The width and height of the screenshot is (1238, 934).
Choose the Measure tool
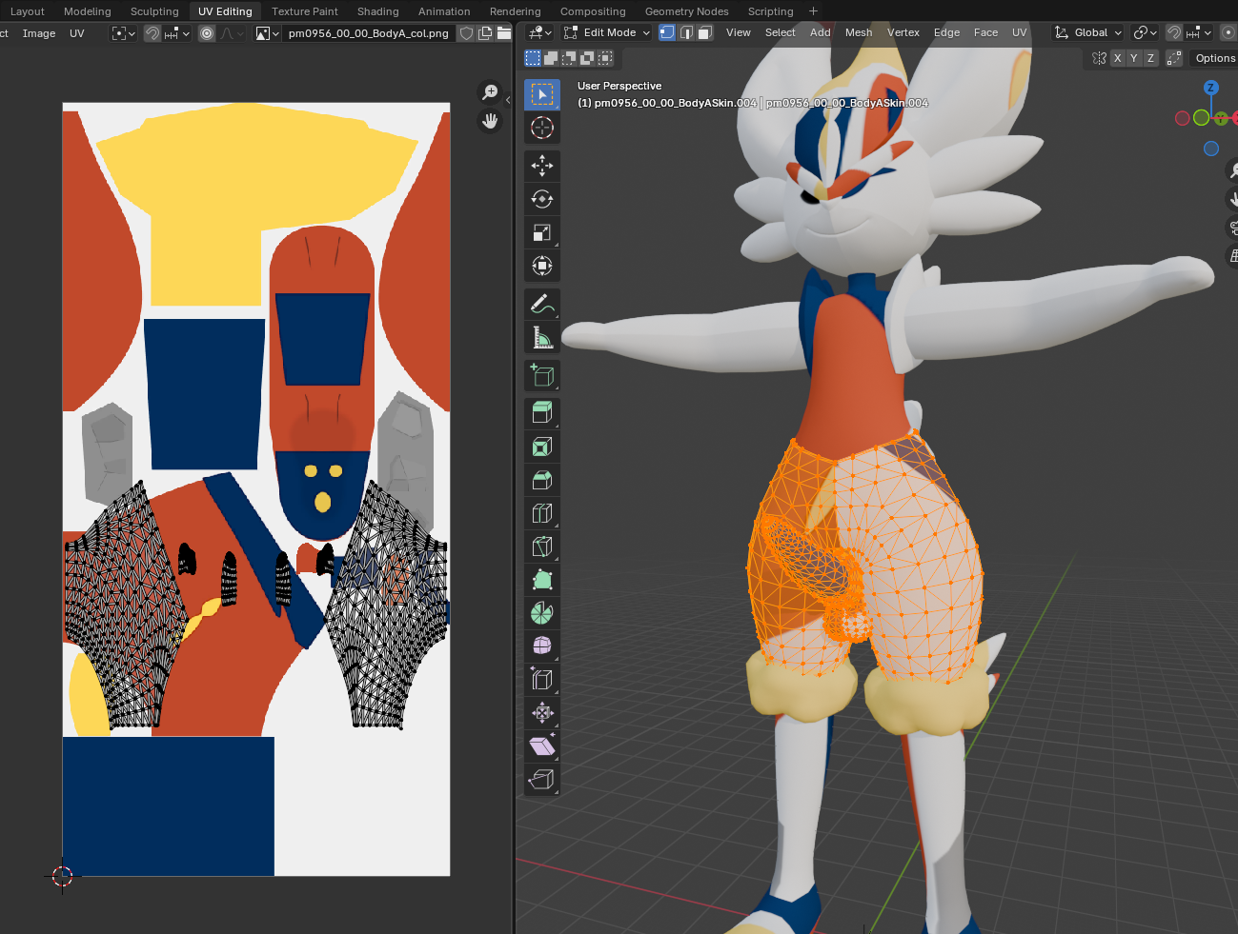[542, 337]
